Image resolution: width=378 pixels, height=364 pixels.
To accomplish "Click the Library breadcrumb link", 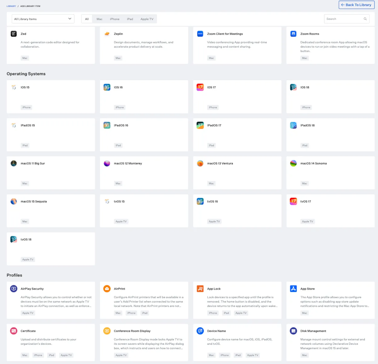I will pos(11,6).
